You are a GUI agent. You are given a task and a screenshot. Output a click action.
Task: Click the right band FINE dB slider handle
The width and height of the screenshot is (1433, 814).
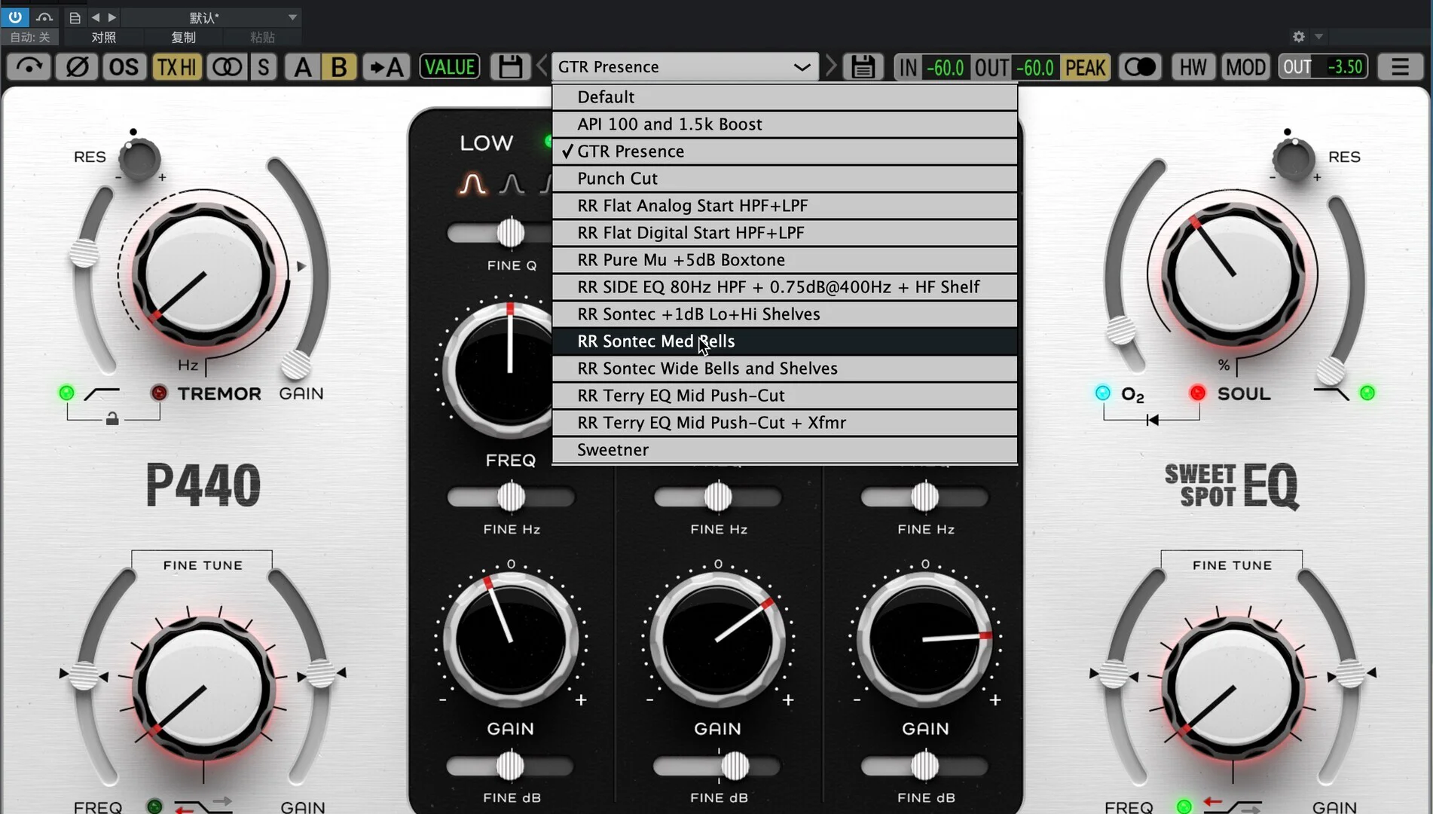[x=924, y=766]
